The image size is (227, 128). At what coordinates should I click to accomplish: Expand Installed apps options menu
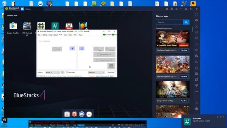[19, 15]
